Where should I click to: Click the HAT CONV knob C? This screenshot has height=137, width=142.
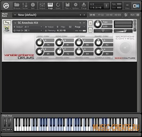[x=79, y=42]
